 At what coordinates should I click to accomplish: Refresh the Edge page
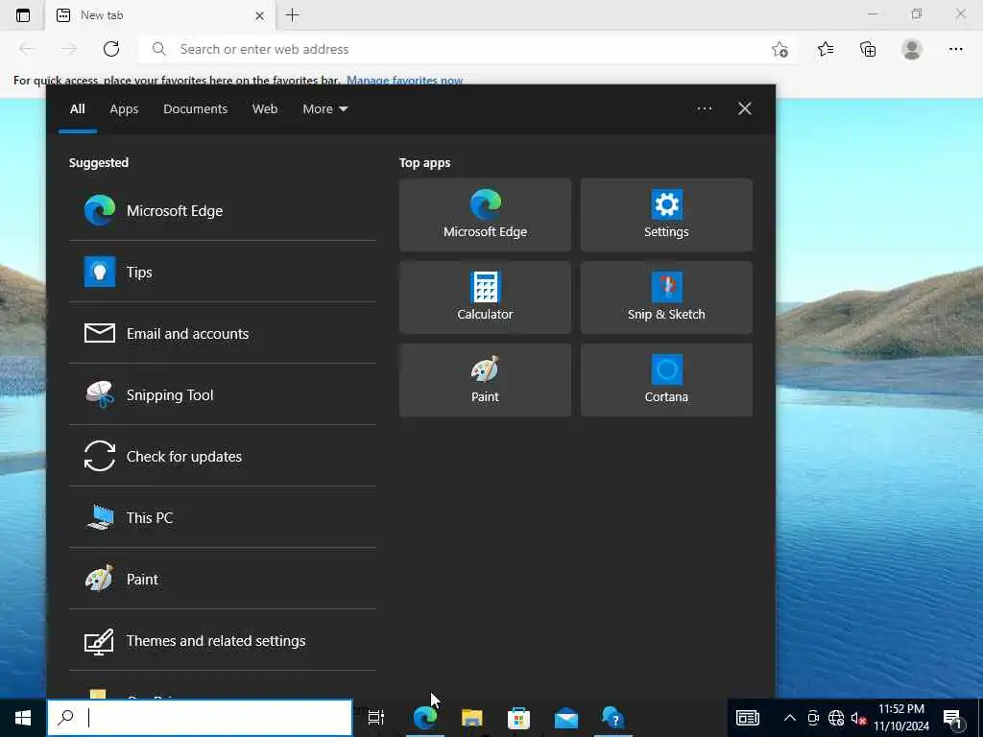point(111,49)
